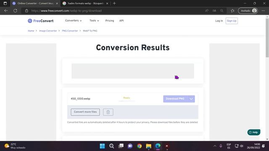The height and width of the screenshot is (151, 269).
Task: Open tab actions menu icon
Action: pyautogui.click(x=5, y=3)
